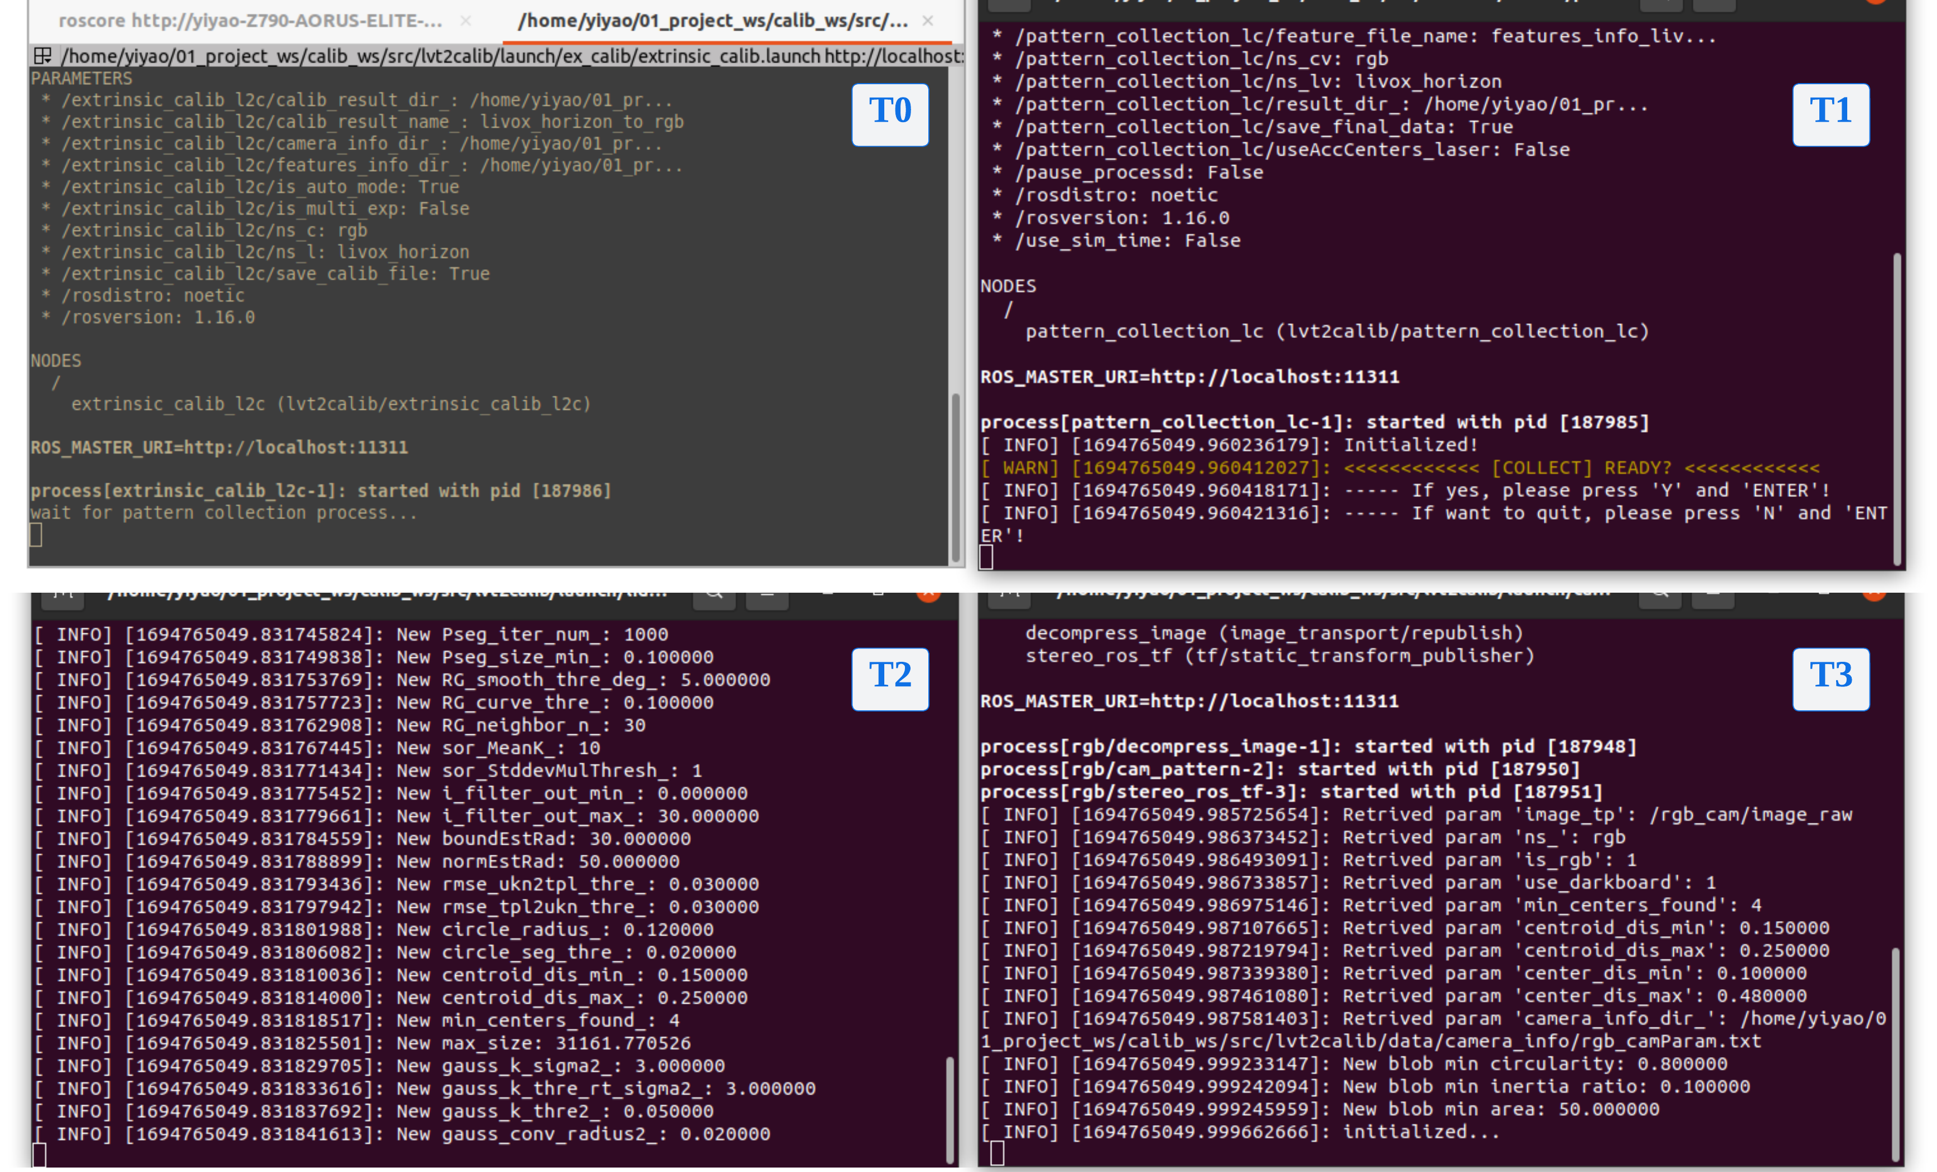Click the scrollbar in the pattern_collection_lc terminal
The height and width of the screenshot is (1172, 1937).
click(1897, 409)
